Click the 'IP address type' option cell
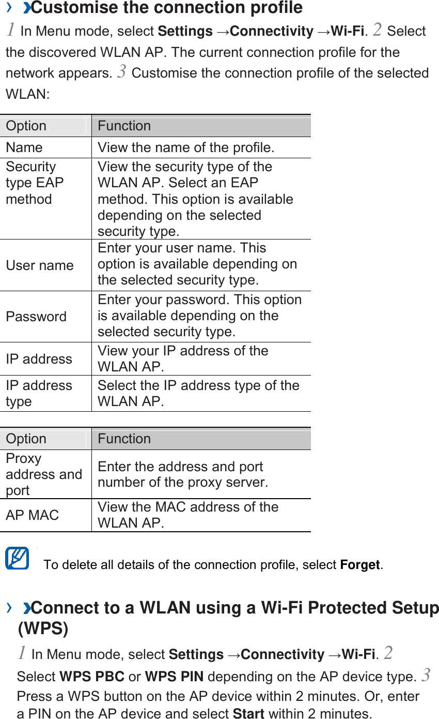Viewport: 439px width, 719px height. point(39,393)
